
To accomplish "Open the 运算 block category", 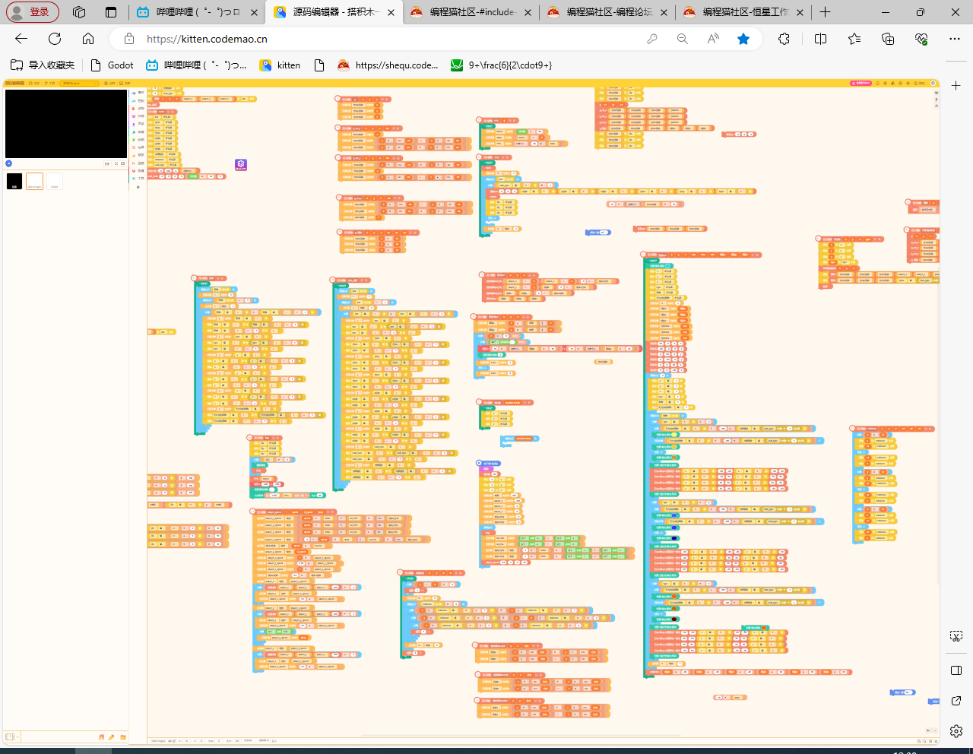I will 138,147.
